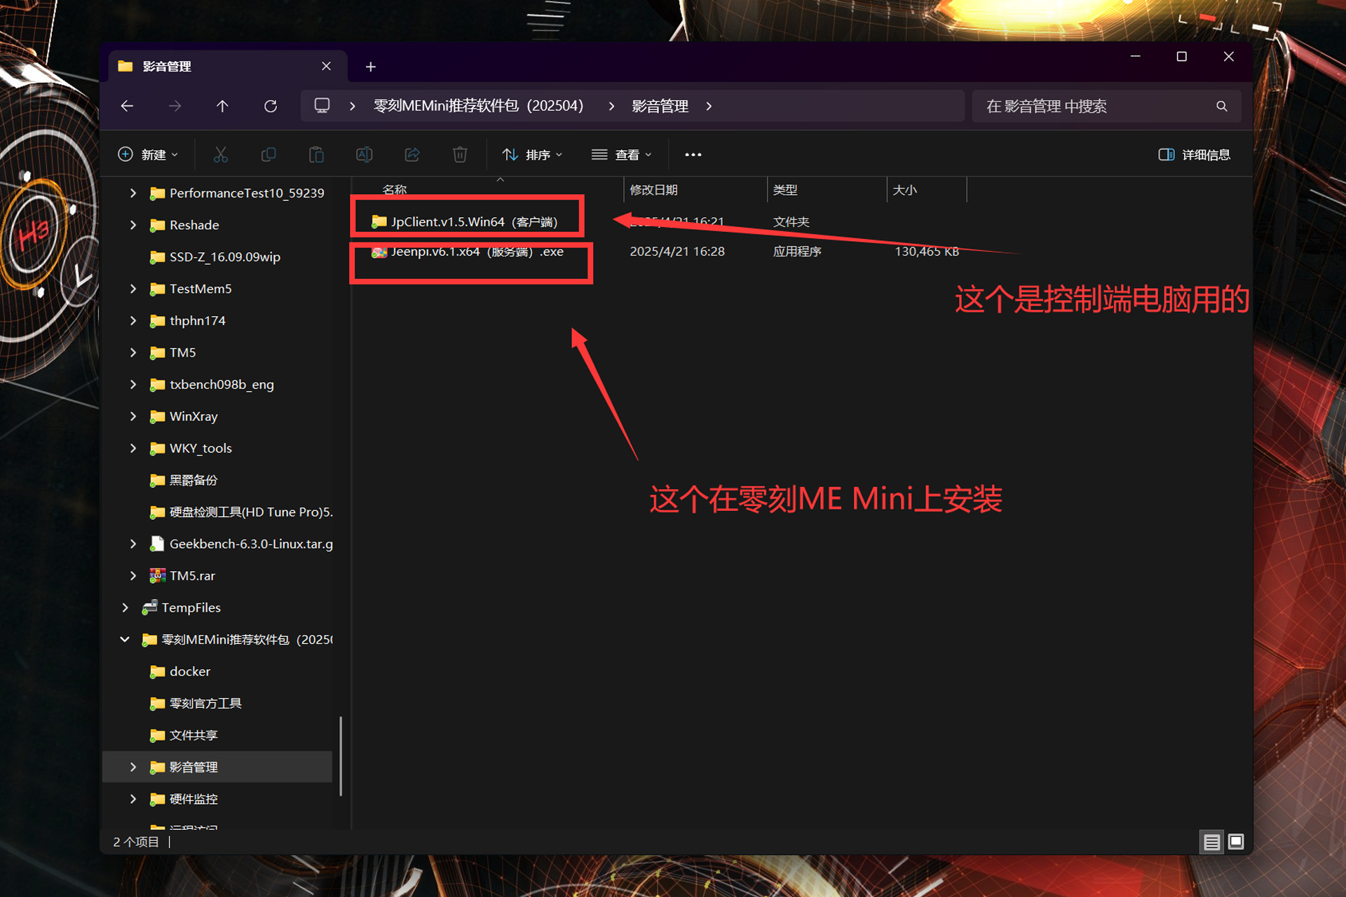1346x897 pixels.
Task: Click the navigation pane scrollbar
Action: pyautogui.click(x=341, y=756)
